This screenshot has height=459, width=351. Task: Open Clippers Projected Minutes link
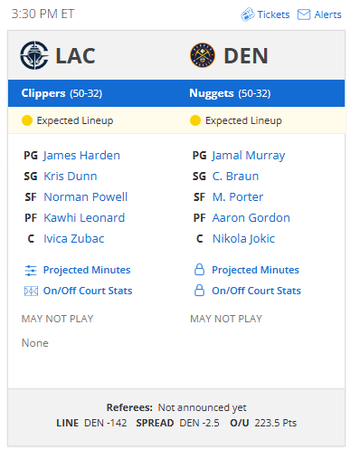tap(87, 270)
